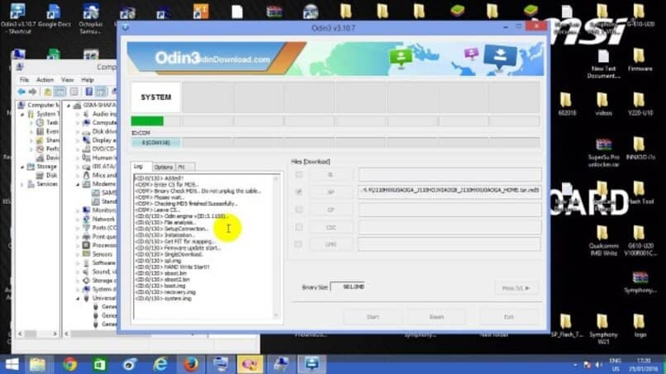
Task: Expand the Monitors device category
Action: point(78,211)
